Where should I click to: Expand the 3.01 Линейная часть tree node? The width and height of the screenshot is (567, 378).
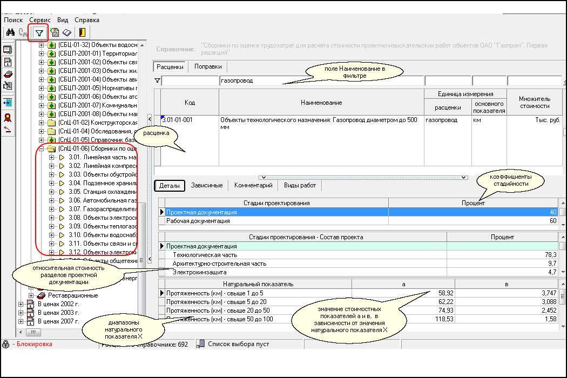52,157
